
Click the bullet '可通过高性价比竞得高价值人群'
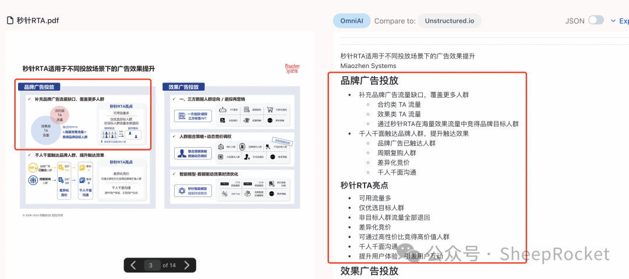coord(404,237)
